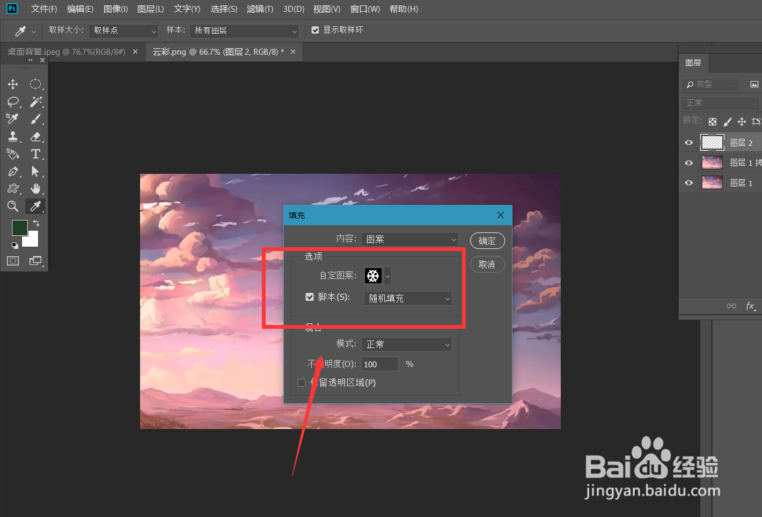This screenshot has height=517, width=762.
Task: Select the Spot Healing Brush tool
Action: pos(13,119)
